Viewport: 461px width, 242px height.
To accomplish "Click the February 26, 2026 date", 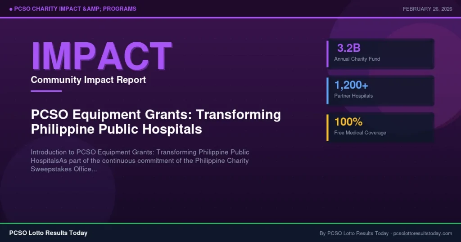I will [427, 9].
